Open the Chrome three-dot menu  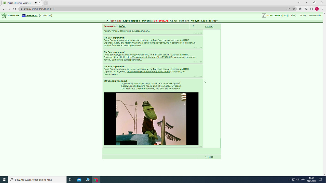click(322, 9)
